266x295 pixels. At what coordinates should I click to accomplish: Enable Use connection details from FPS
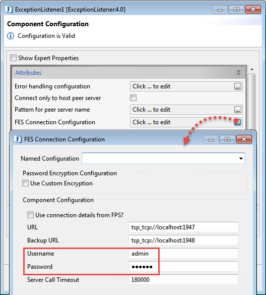30,215
